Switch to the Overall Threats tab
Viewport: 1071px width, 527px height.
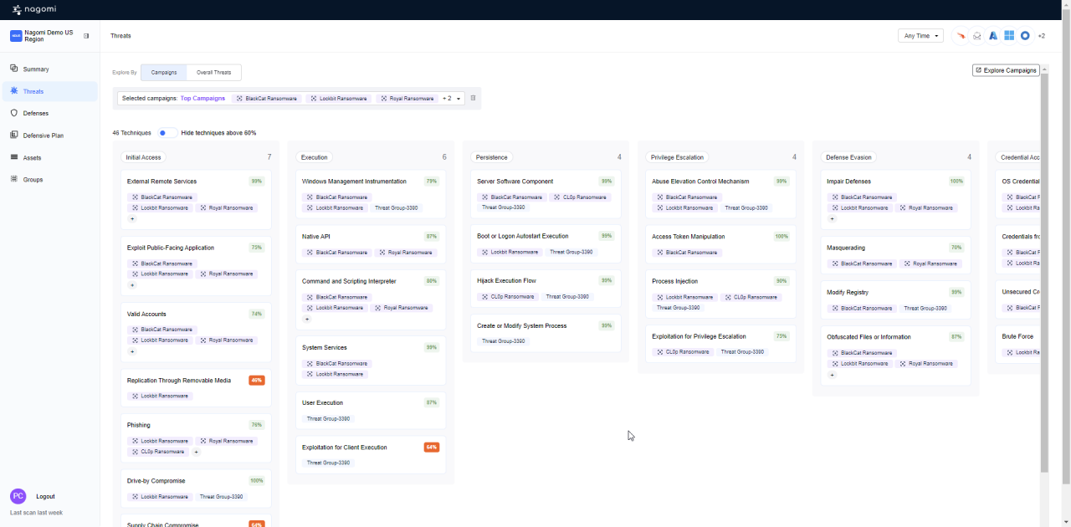[214, 73]
